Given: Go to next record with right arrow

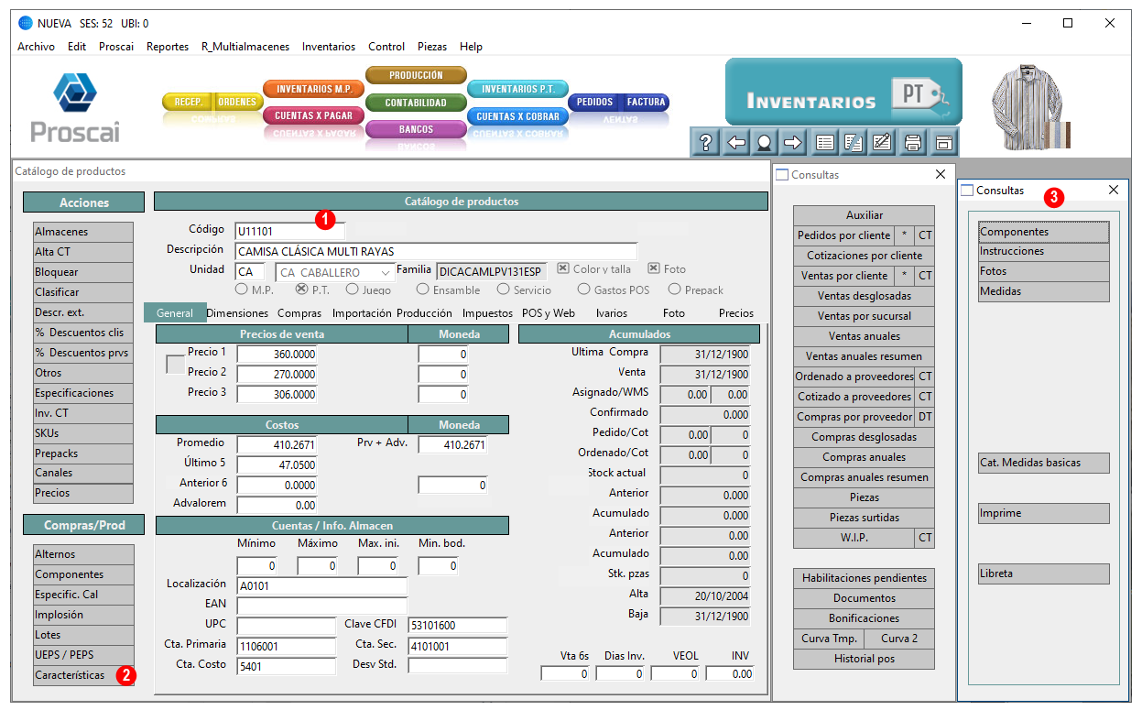Looking at the screenshot, I should coord(793,142).
